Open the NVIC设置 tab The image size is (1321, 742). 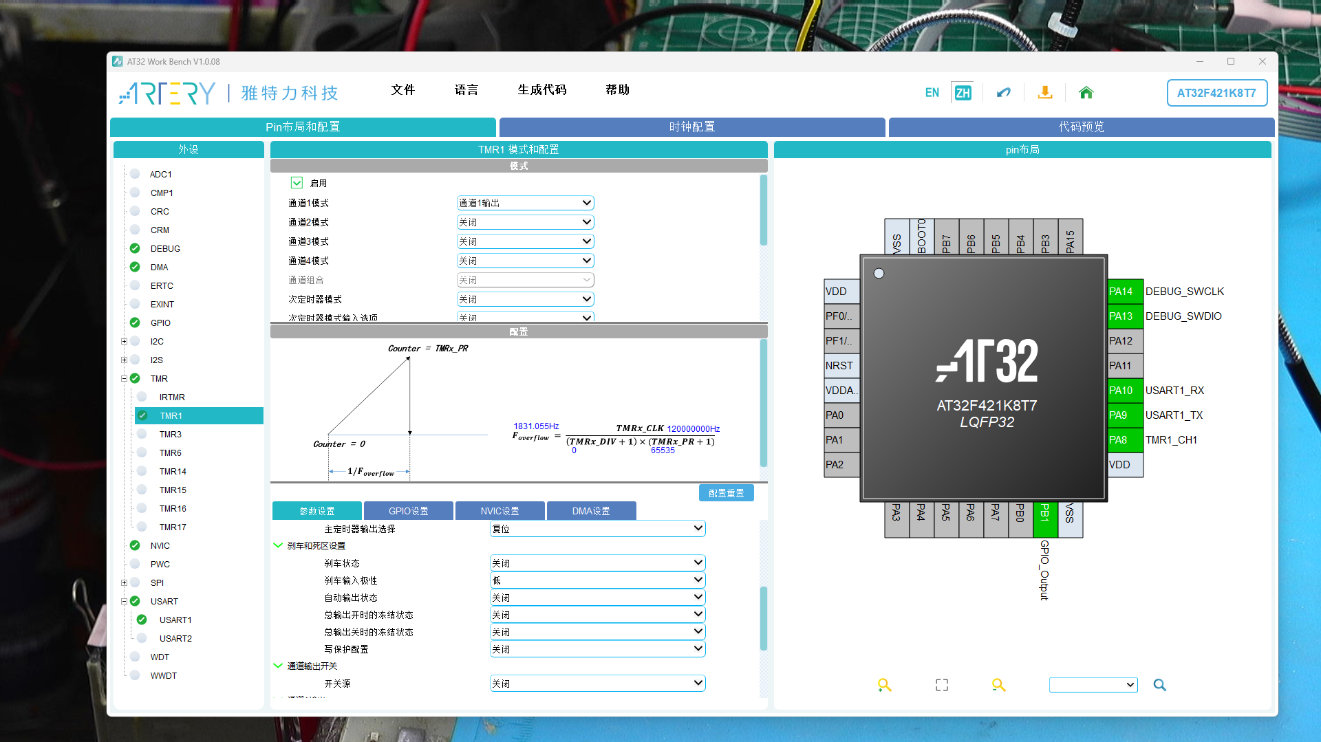coord(500,511)
